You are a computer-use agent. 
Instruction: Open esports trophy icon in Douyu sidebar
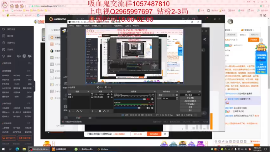pos(4,56)
